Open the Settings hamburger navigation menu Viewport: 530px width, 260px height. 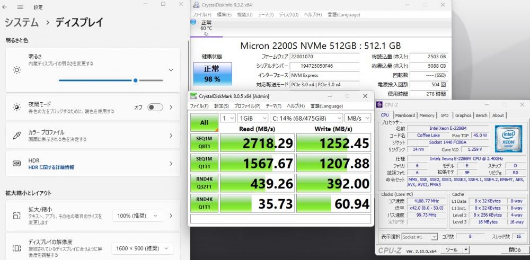pos(20,7)
